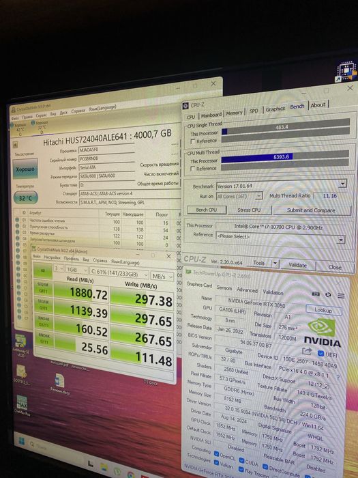Click the All button in CrystalDiskMark

coord(43,271)
